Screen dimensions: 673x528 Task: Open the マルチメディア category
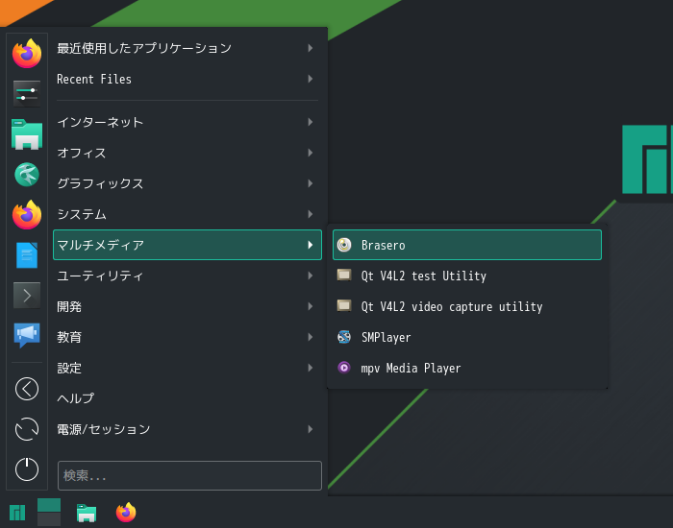(187, 245)
